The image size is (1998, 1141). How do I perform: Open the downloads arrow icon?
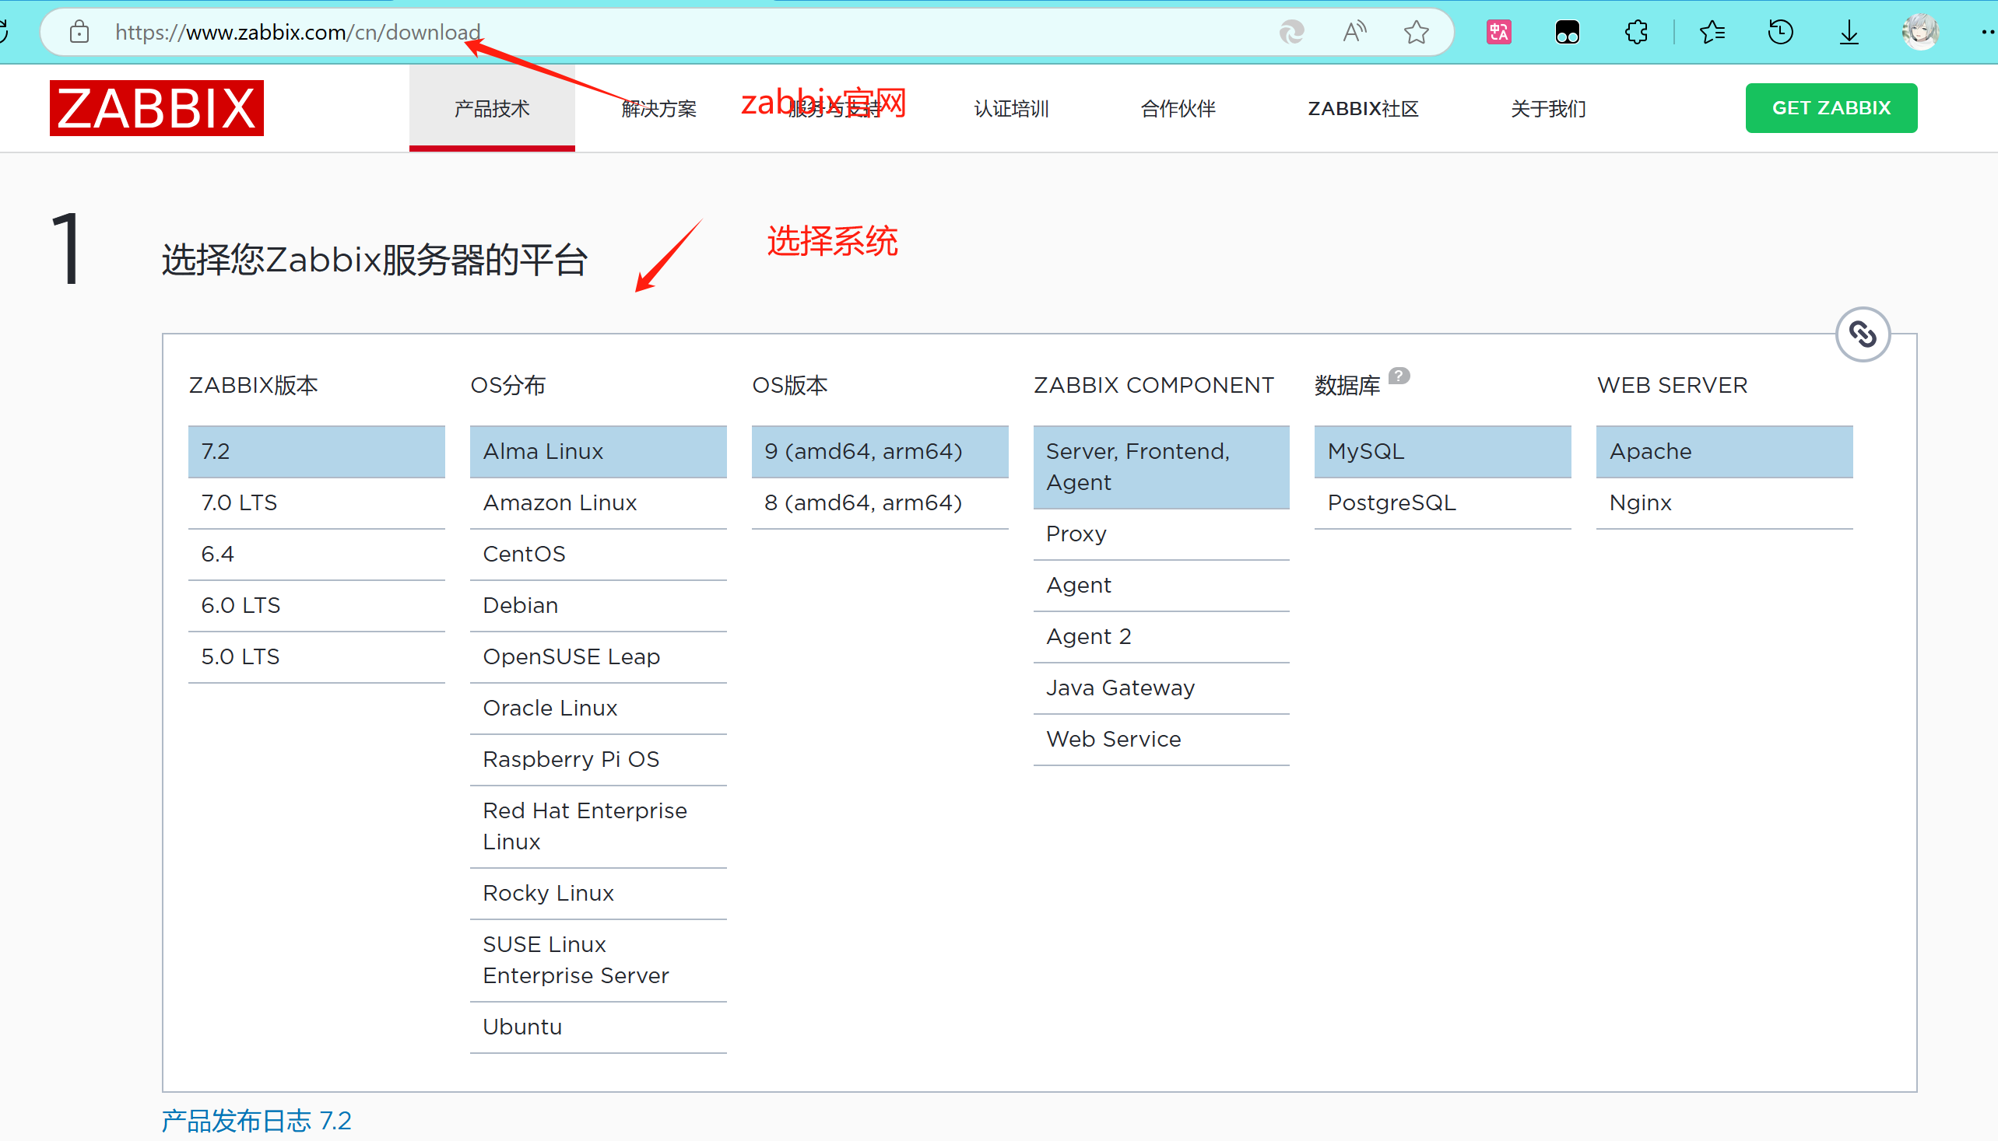(1849, 32)
